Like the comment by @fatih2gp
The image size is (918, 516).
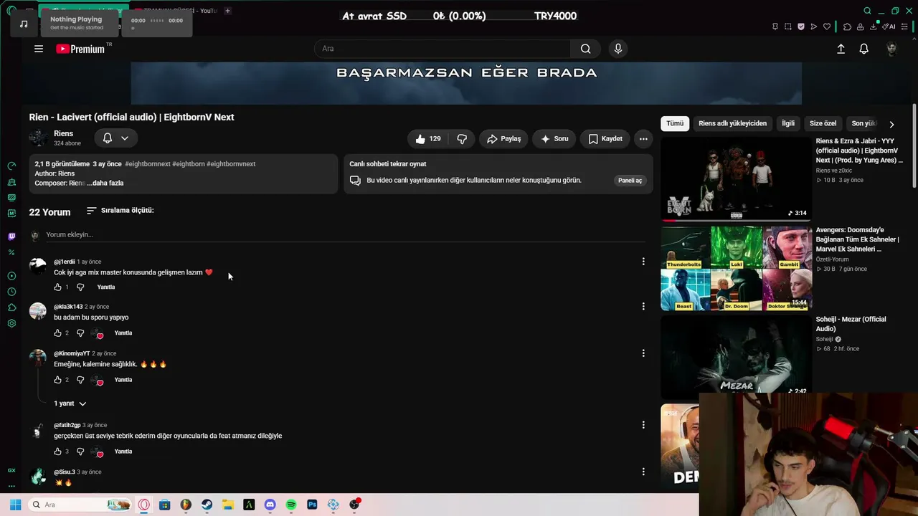click(x=57, y=451)
